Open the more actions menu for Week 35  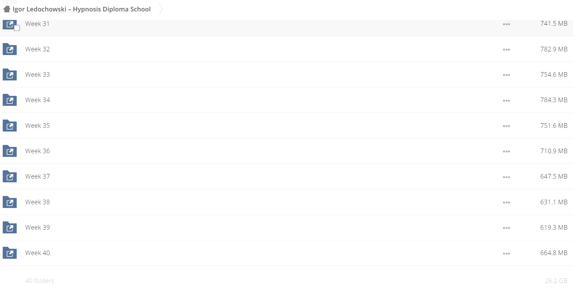506,126
